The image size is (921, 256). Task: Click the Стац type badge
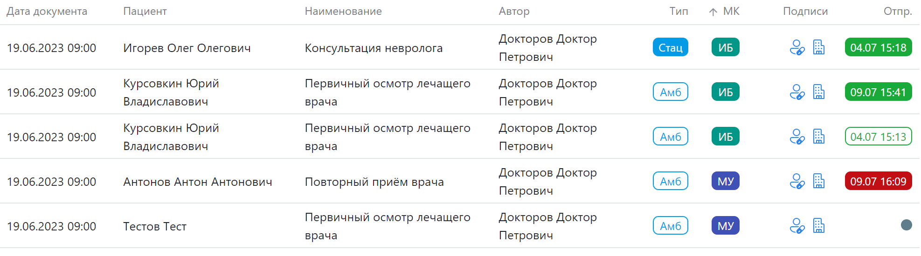pyautogui.click(x=670, y=47)
